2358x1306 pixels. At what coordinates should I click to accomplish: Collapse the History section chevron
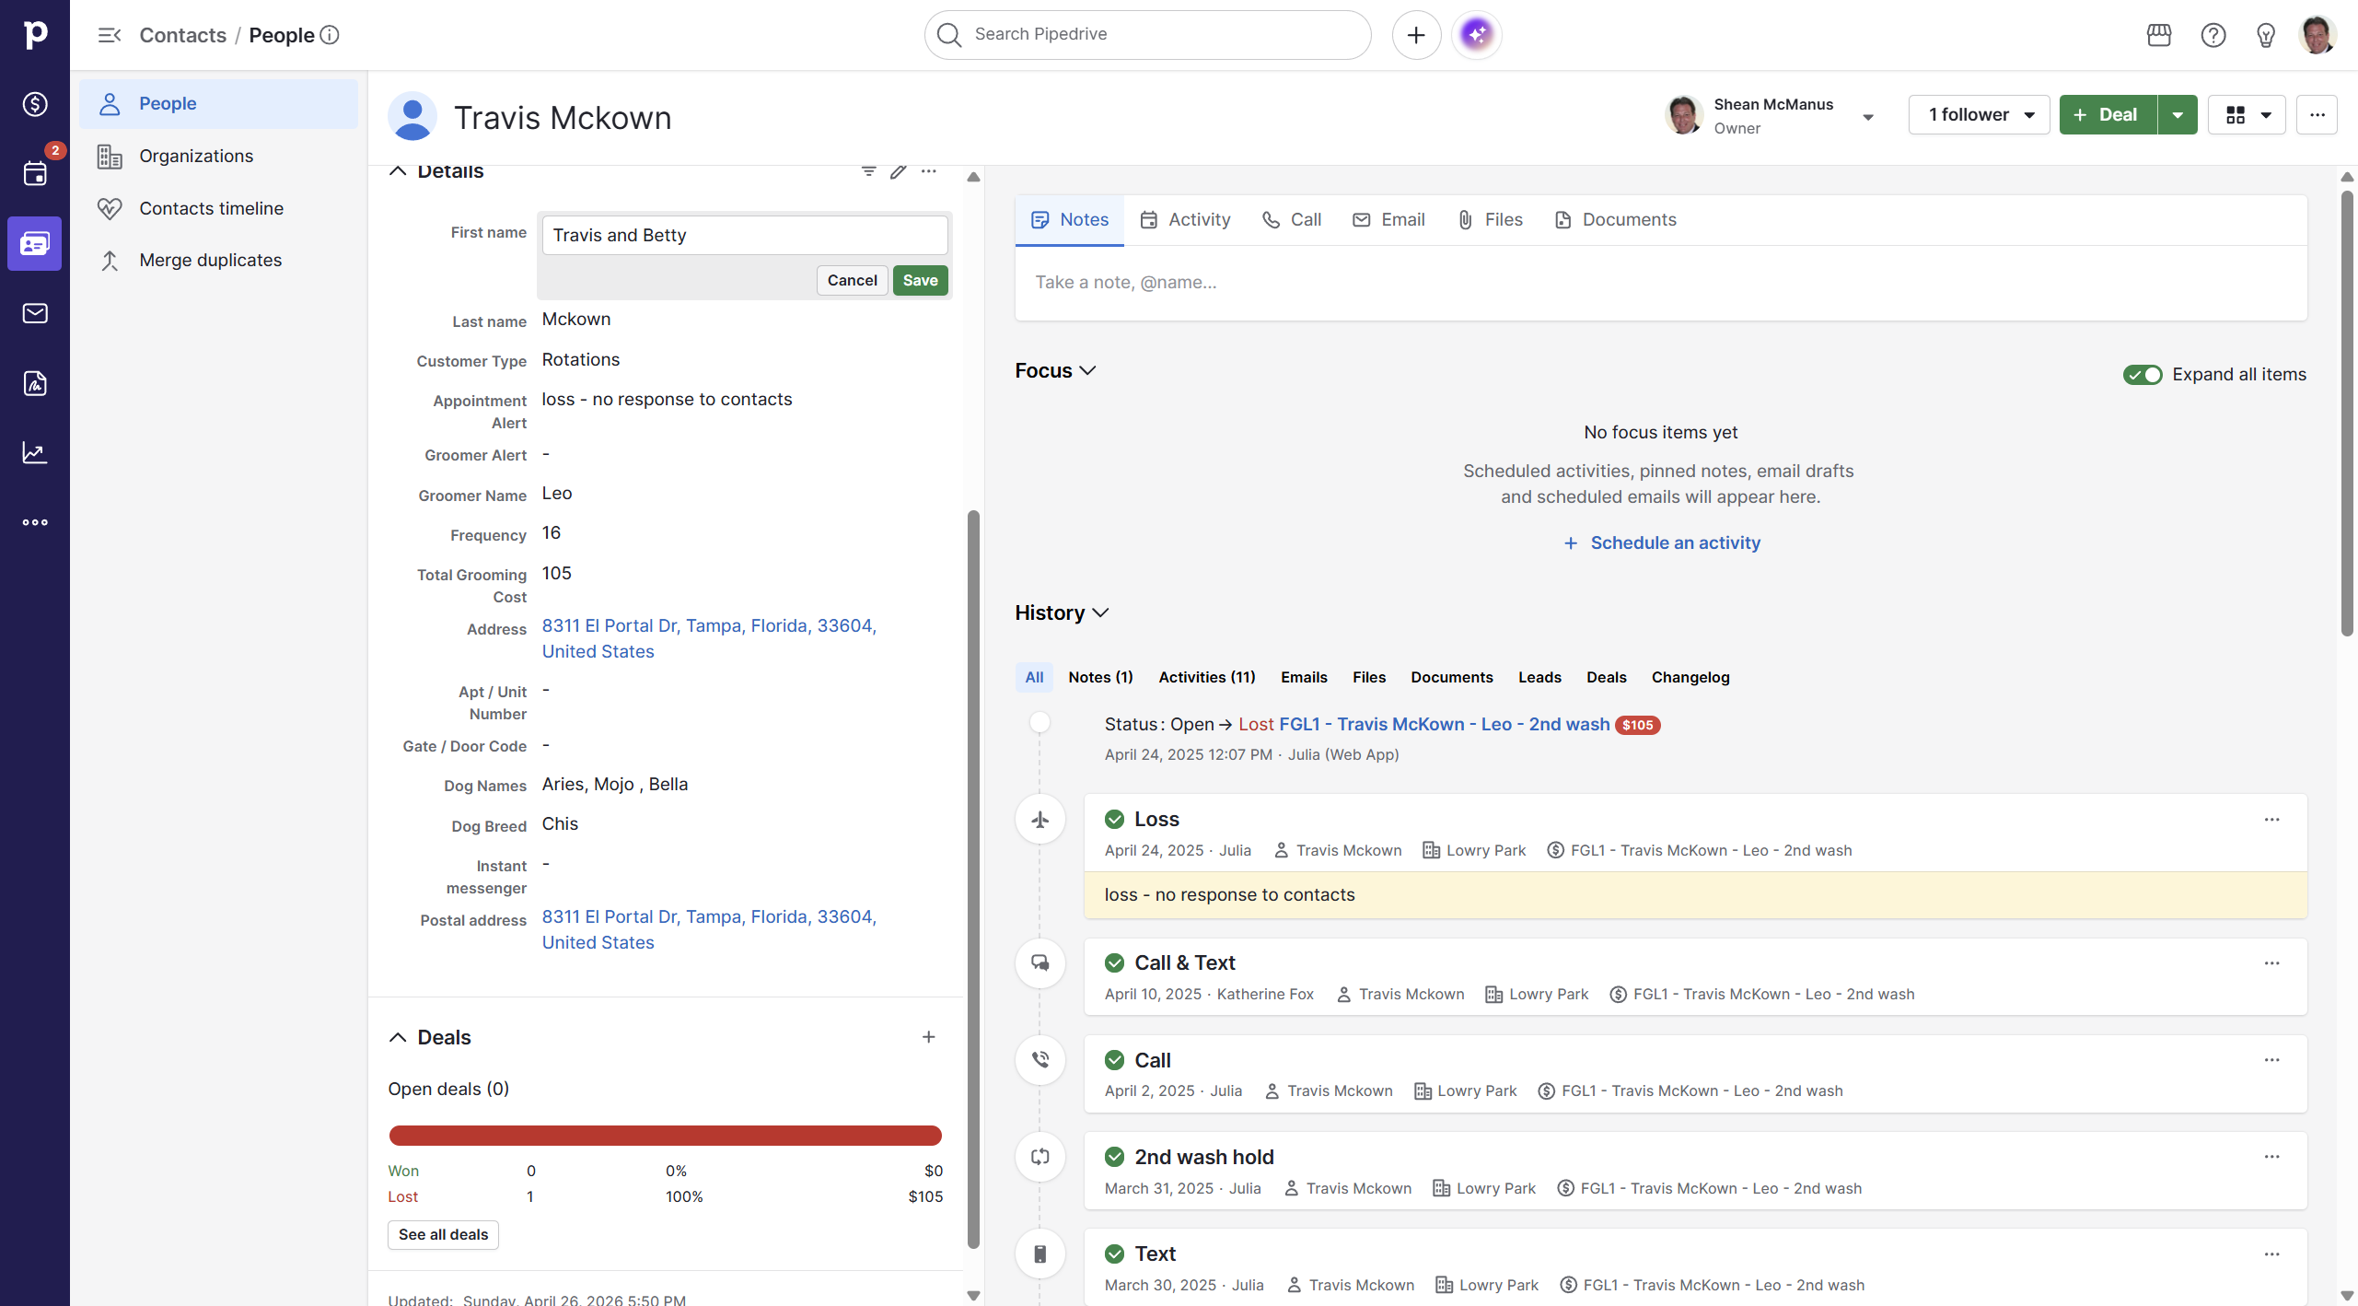point(1100,612)
